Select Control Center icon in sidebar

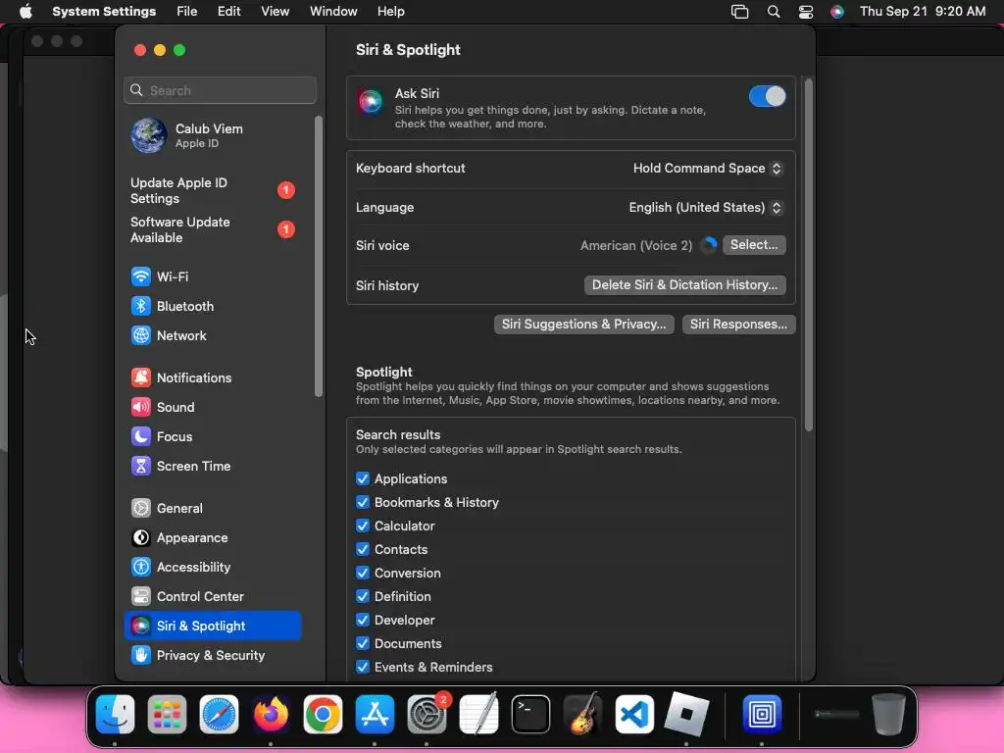coord(141,597)
